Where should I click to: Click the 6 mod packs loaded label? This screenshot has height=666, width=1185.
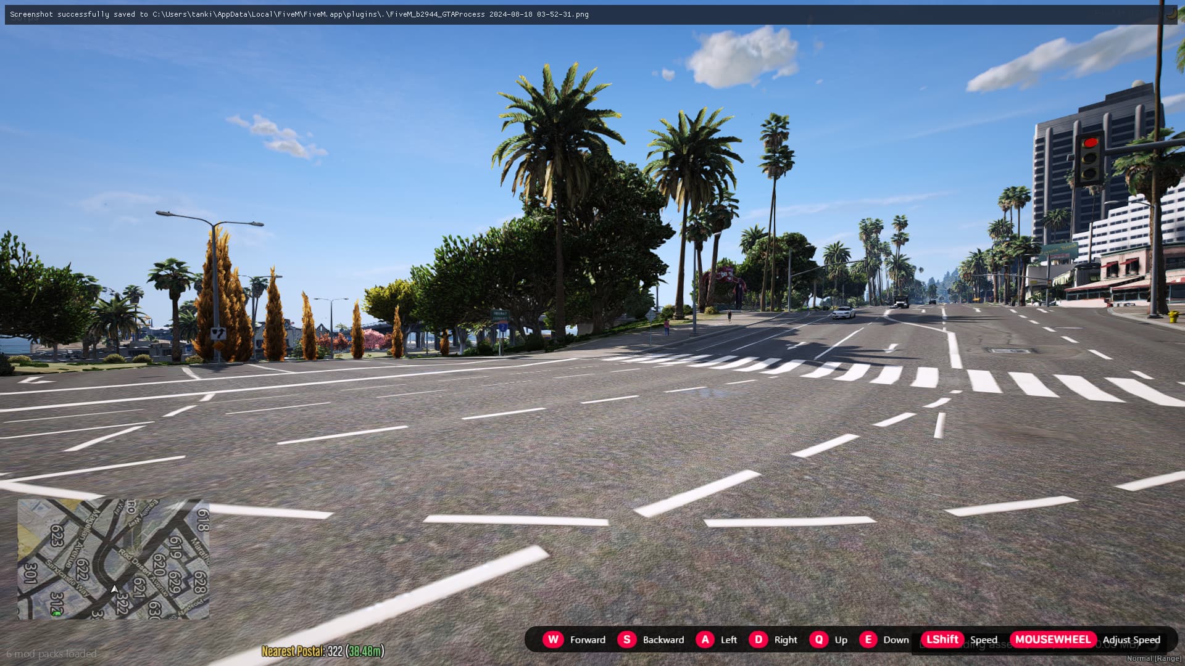[51, 654]
